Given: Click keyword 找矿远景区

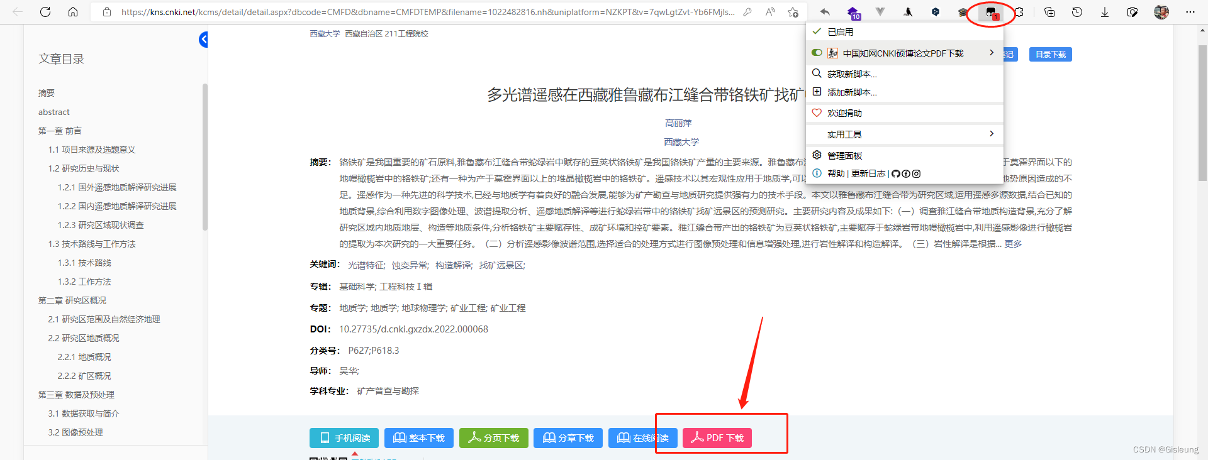Looking at the screenshot, I should [502, 265].
